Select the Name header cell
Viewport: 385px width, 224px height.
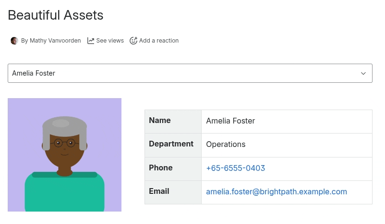(173, 121)
